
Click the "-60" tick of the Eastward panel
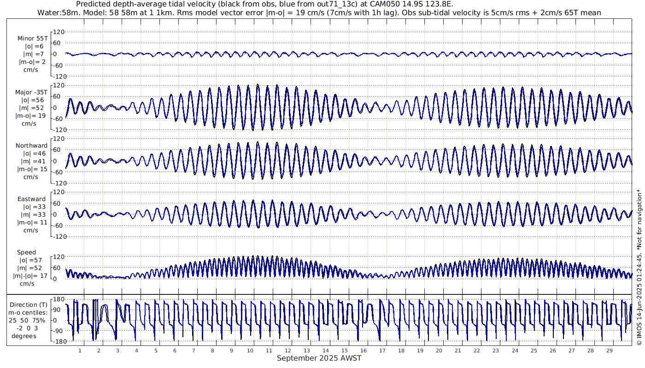59,225
